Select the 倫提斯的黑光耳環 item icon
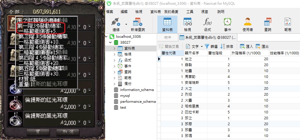Viewport: 300px width, 140px height. point(15,119)
